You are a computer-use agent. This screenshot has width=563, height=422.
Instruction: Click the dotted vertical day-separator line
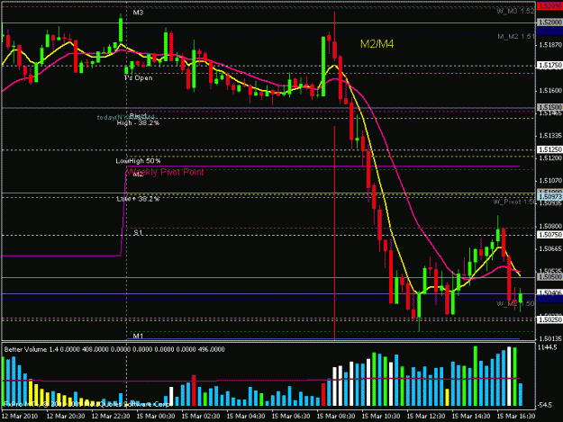[x=126, y=204]
